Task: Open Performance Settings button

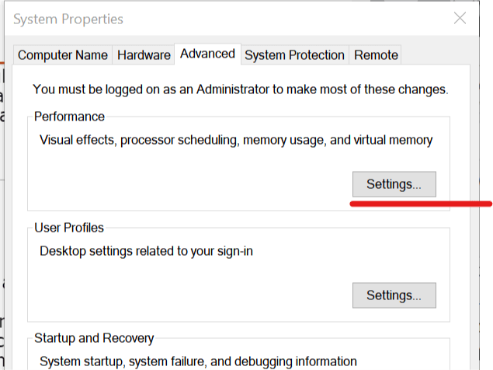Action: [x=394, y=184]
